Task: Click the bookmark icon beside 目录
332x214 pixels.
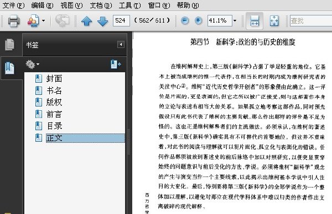Action: tap(39, 126)
